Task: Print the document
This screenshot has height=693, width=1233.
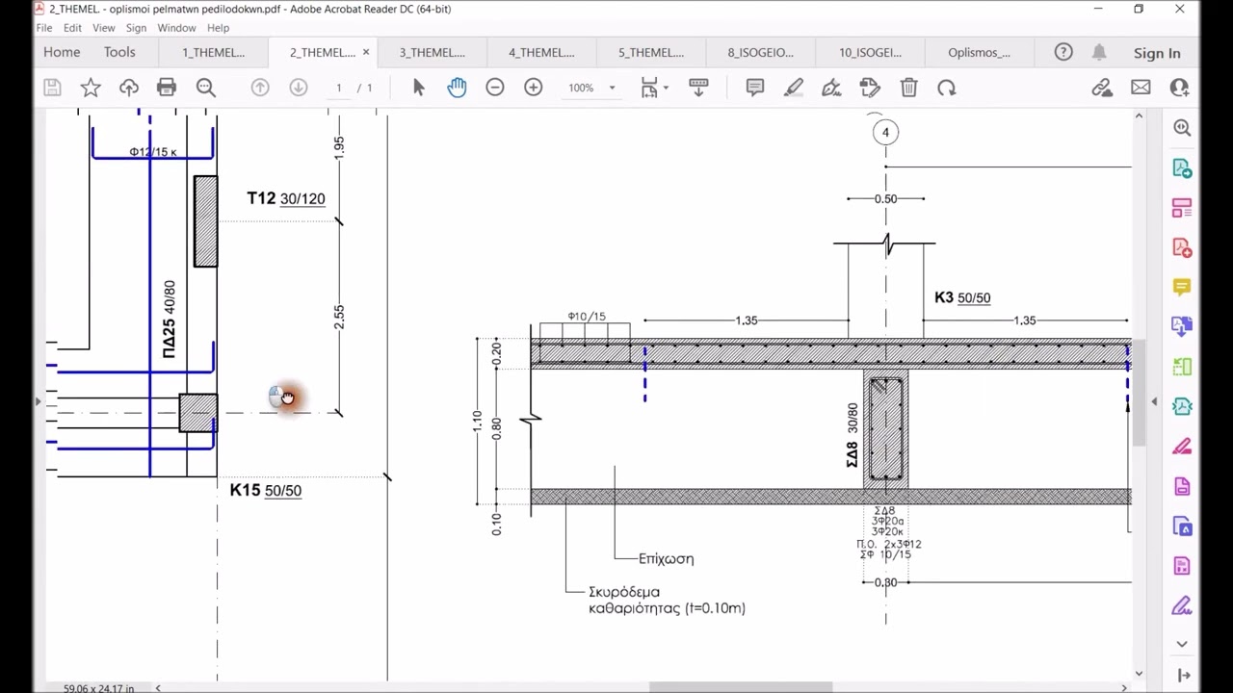Action: point(167,88)
